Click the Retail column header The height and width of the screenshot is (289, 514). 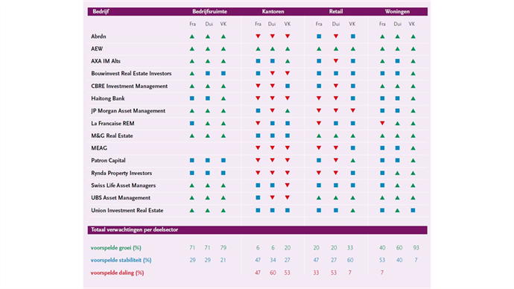click(x=336, y=11)
